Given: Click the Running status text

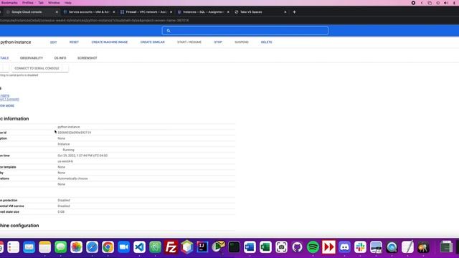Looking at the screenshot, I should [69, 150].
